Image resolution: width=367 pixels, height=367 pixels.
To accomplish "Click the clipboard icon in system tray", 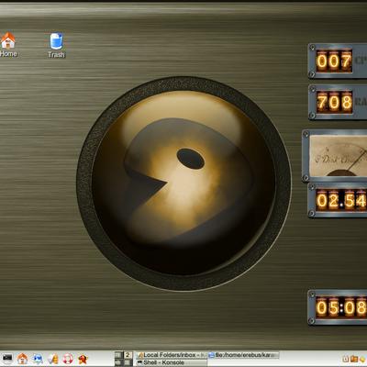I will point(346,359).
